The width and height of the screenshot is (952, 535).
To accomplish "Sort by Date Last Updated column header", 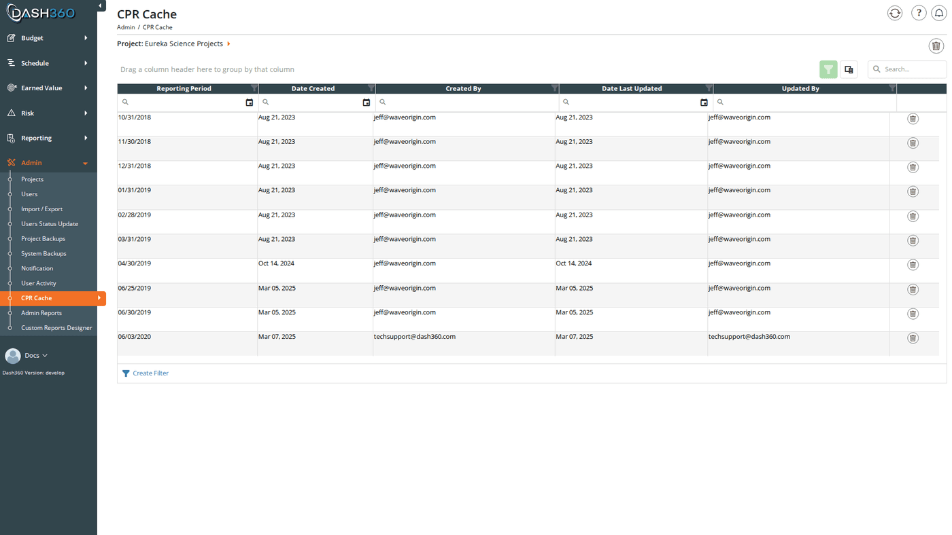I will click(632, 88).
